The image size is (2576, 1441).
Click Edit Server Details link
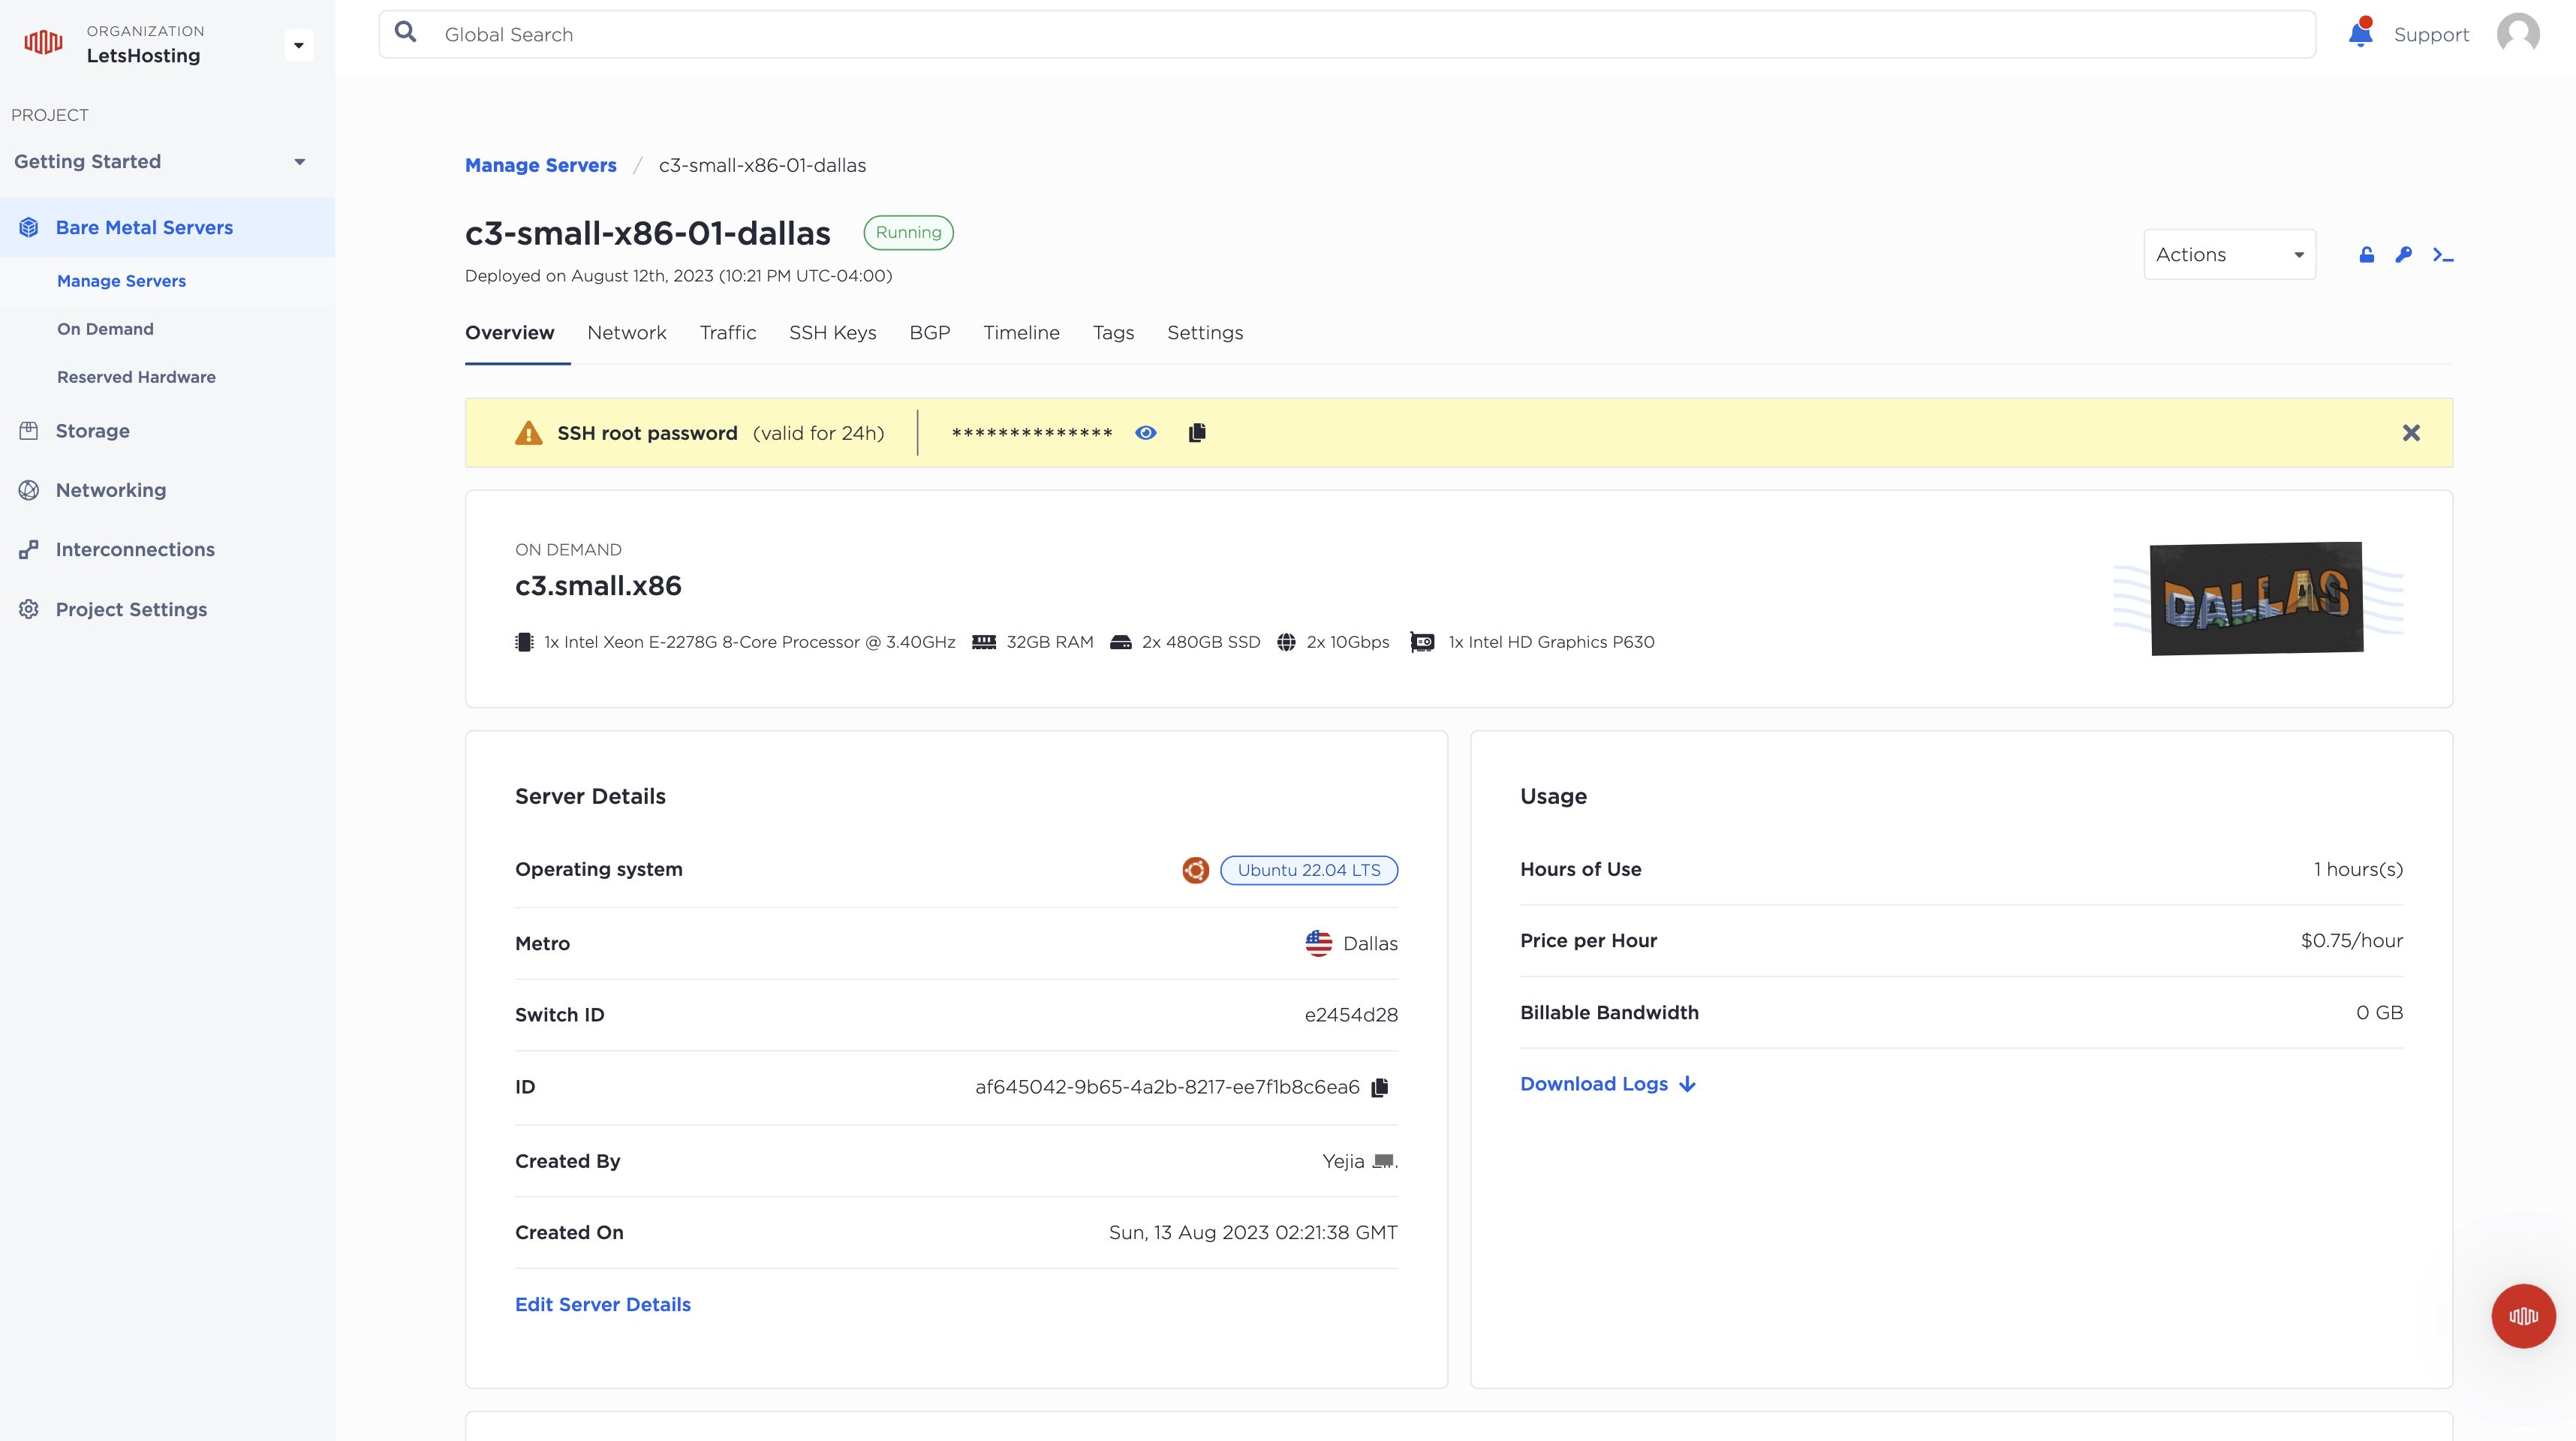tap(603, 1304)
